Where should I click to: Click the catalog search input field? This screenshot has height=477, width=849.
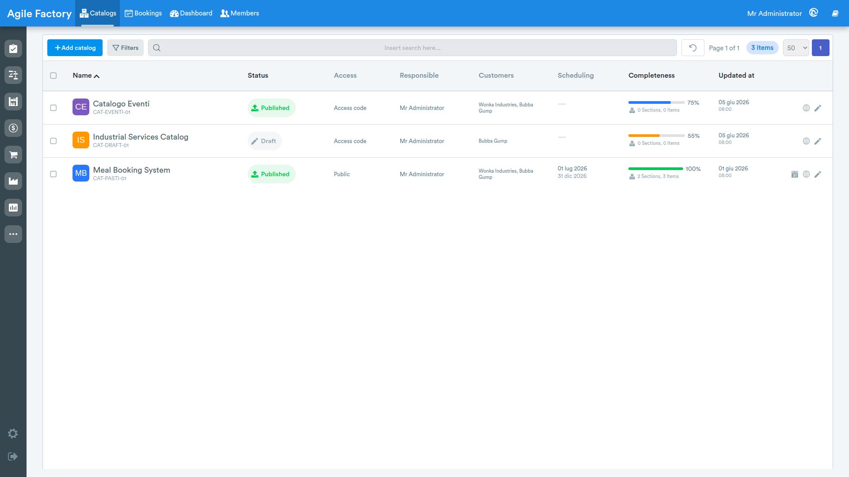coord(412,48)
